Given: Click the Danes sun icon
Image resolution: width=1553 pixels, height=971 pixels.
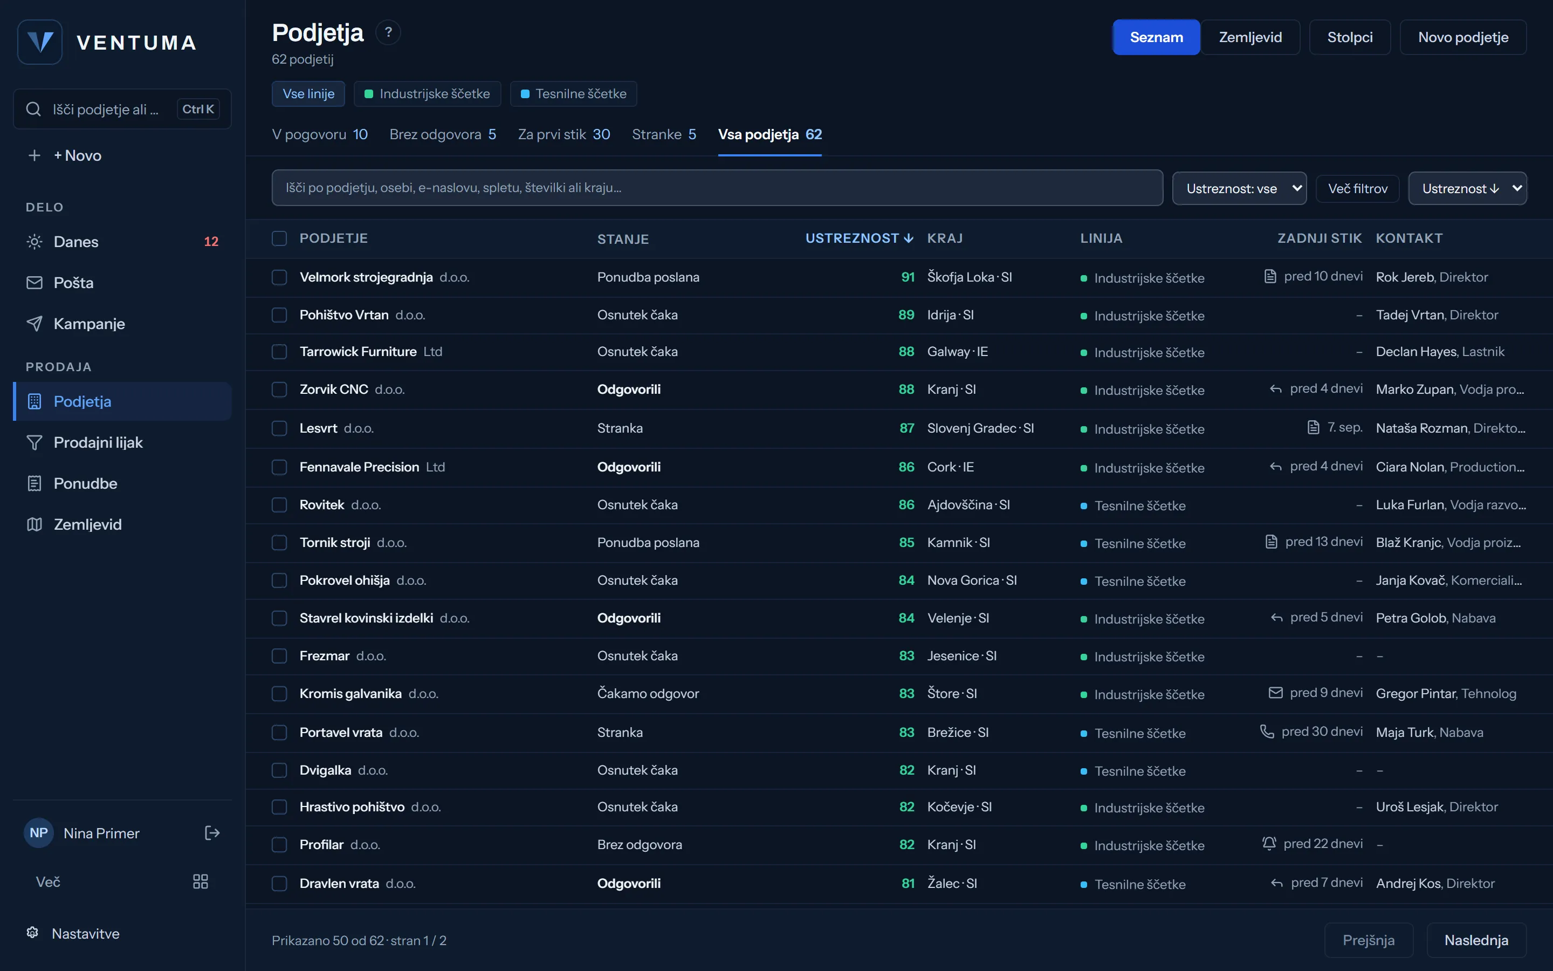Looking at the screenshot, I should (35, 242).
